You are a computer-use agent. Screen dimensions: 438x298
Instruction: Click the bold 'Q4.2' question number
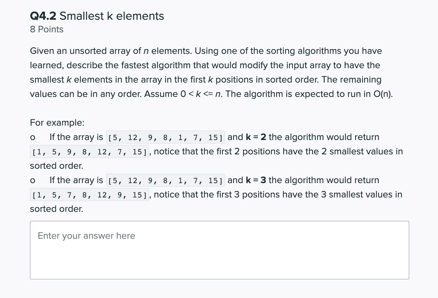(43, 16)
